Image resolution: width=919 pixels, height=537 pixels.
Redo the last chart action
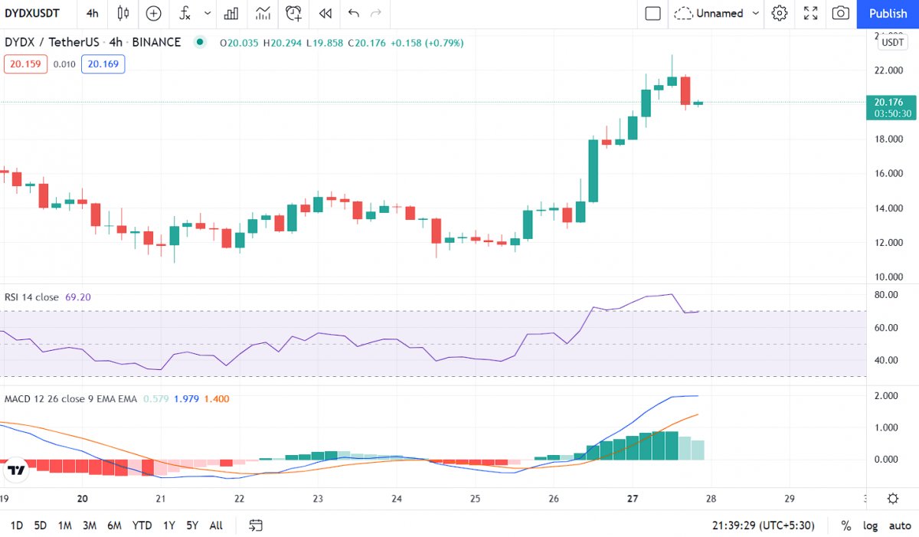[375, 13]
